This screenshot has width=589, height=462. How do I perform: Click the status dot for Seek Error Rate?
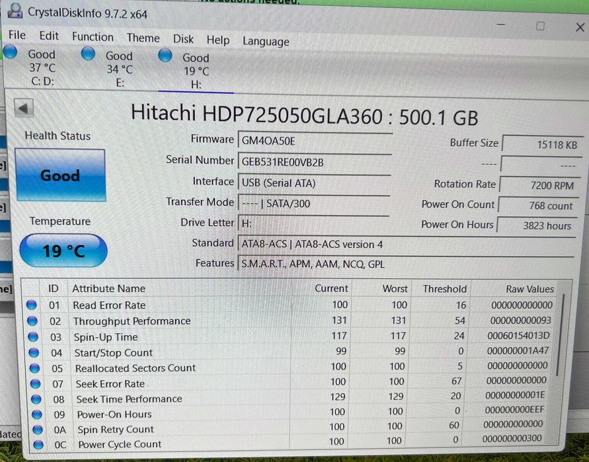pos(35,383)
